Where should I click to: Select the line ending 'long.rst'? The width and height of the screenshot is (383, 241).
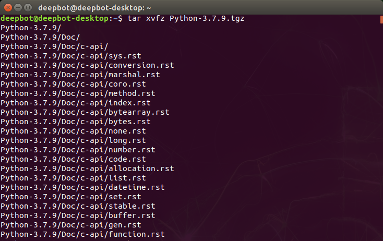click(x=73, y=141)
